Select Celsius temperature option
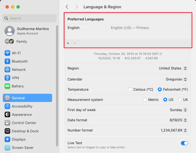The width and height of the screenshot is (196, 153). [130, 89]
